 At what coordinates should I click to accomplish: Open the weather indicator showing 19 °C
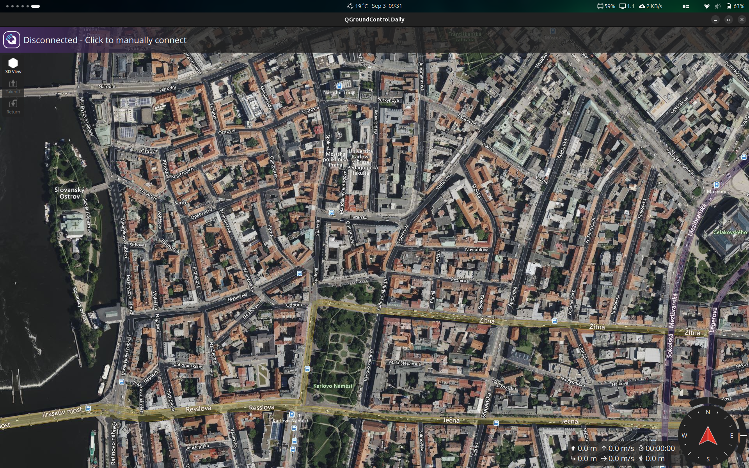pos(357,6)
